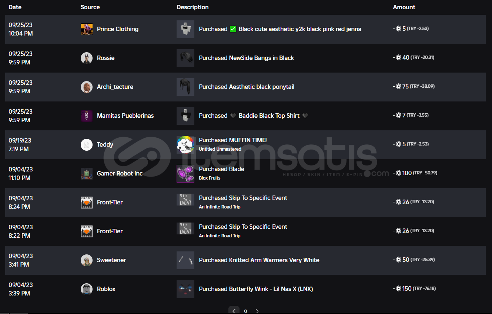Screen dimensions: 492x314
Task: Click the Teddy source name
Action: coord(105,145)
